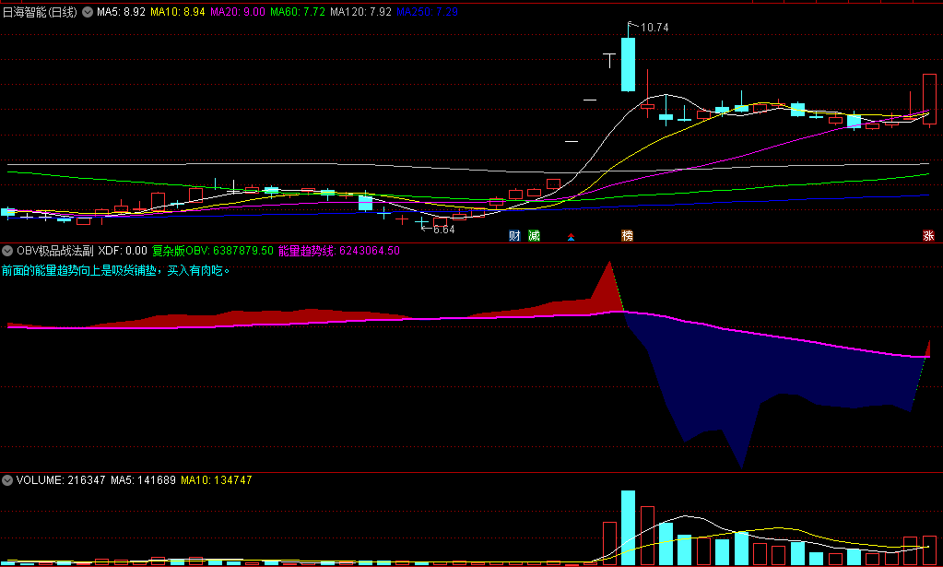Click the XDF: 0.00 value
Viewport: 943px width, 567px height.
tap(123, 251)
